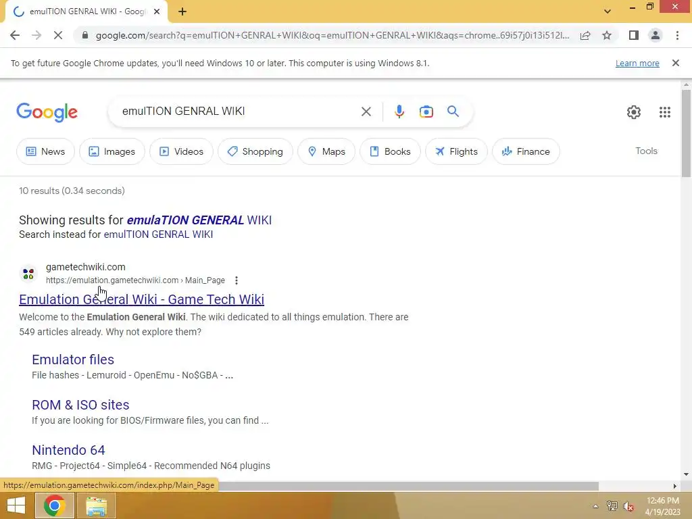Screen dimensions: 692x519
Task: Click the network tray icon
Action: (x=612, y=505)
